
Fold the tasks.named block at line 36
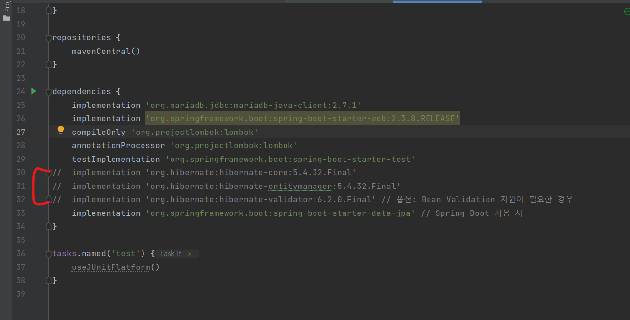[48, 254]
